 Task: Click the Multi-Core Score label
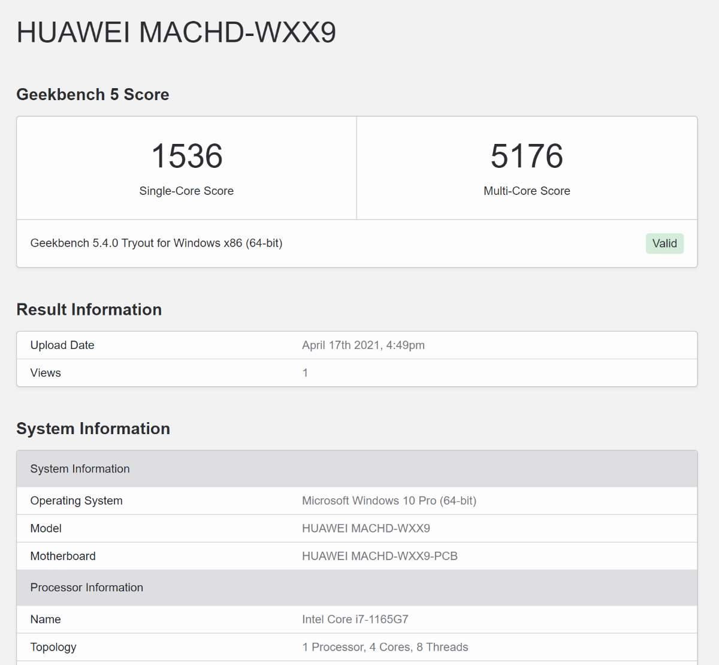527,191
